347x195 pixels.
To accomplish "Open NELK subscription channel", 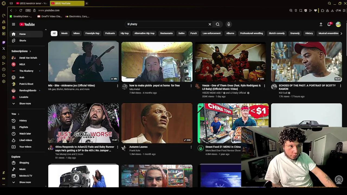I will click(x=26, y=64).
